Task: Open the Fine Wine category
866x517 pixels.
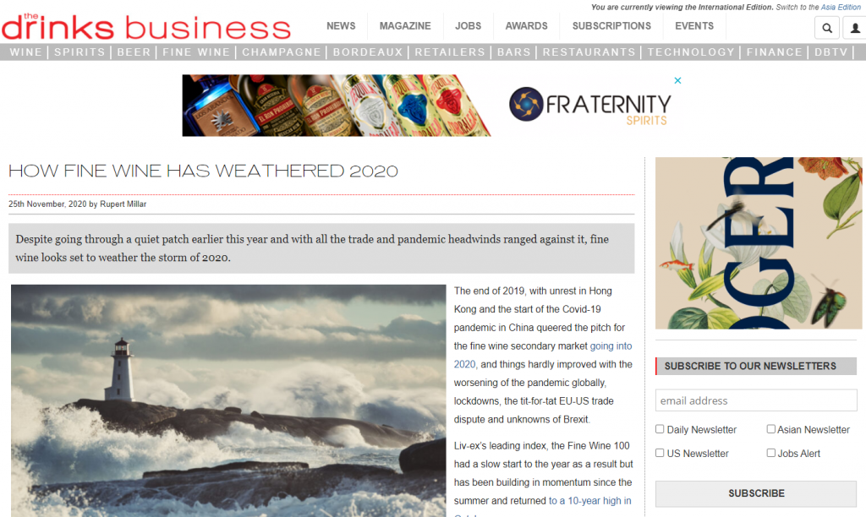Action: (x=196, y=52)
